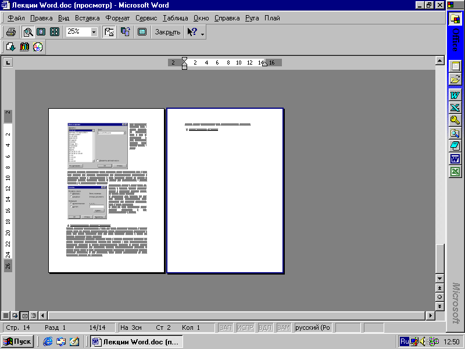Image resolution: width=465 pixels, height=349 pixels.
Task: Open the Пуск start menu
Action: (17, 341)
